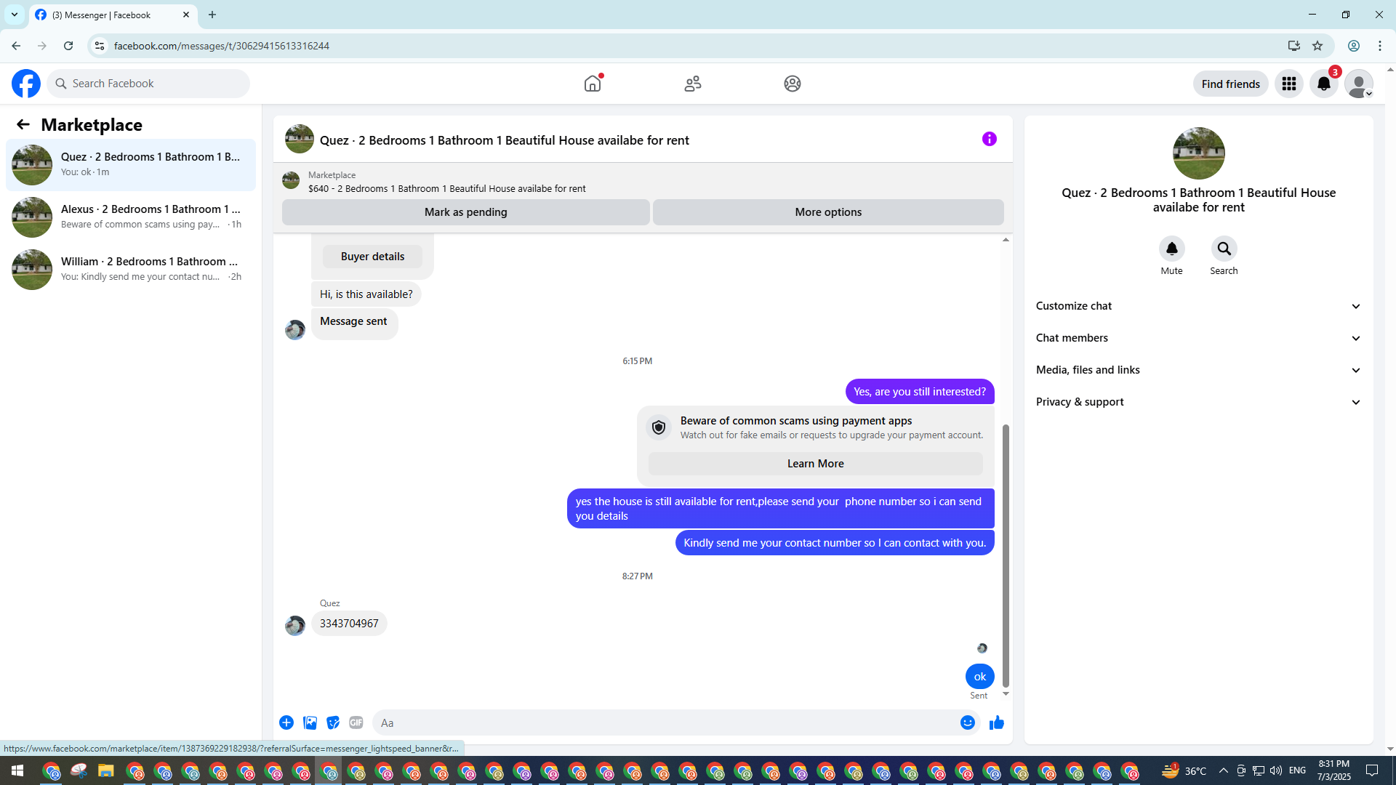Screen dimensions: 1396x785
Task: Expand the Chat members section
Action: click(x=1198, y=338)
